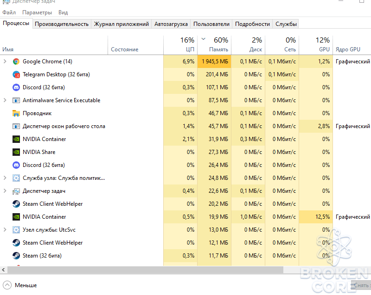Viewport: 371px width, 295px height.
Task: Select the first Discord process icon
Action: 16,87
